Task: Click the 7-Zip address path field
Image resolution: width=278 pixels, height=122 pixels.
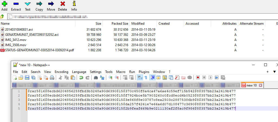Action: coord(143,17)
